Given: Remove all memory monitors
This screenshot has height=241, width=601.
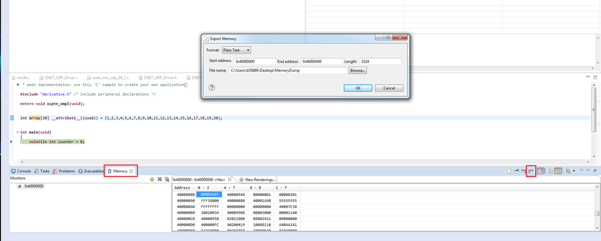Looking at the screenshot, I should (167, 179).
